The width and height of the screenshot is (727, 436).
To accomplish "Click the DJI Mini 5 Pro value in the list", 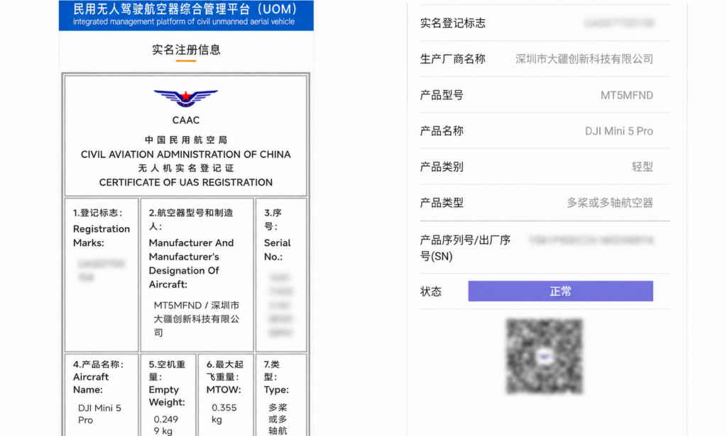I will point(619,131).
